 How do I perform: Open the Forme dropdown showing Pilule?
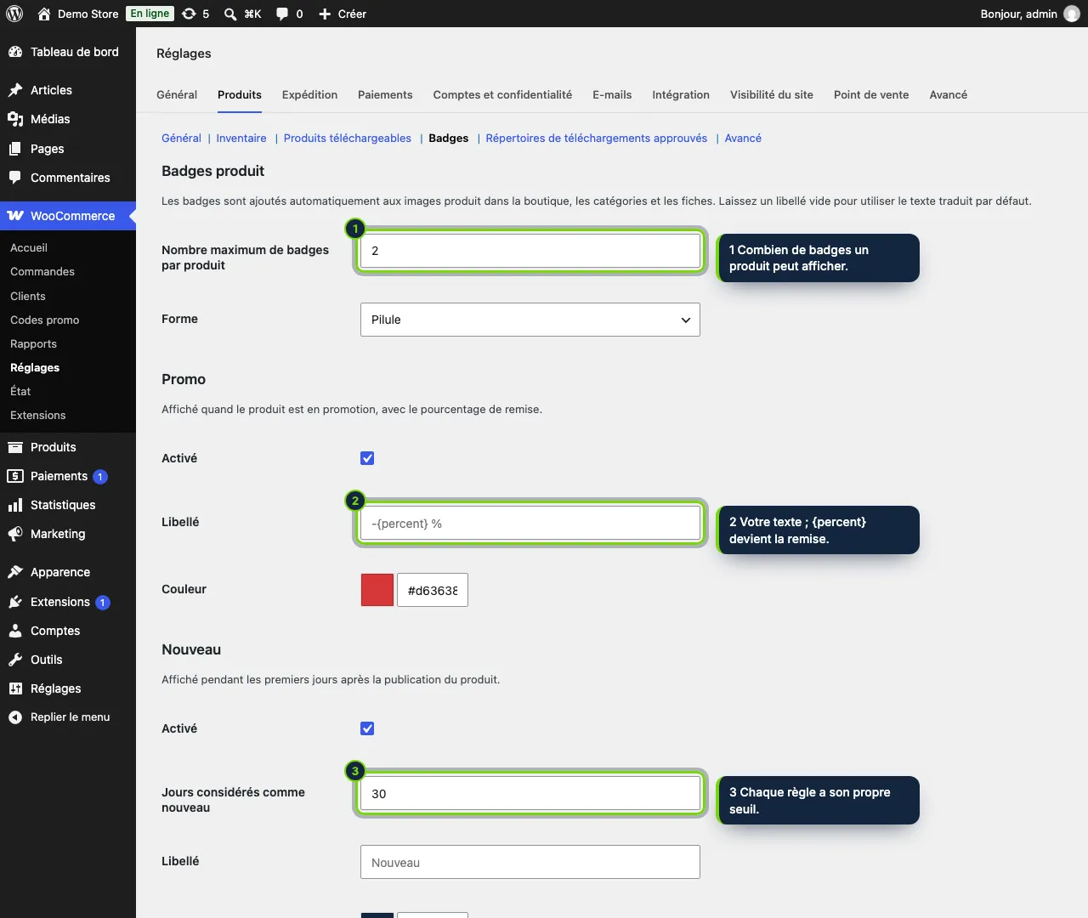[x=530, y=320]
